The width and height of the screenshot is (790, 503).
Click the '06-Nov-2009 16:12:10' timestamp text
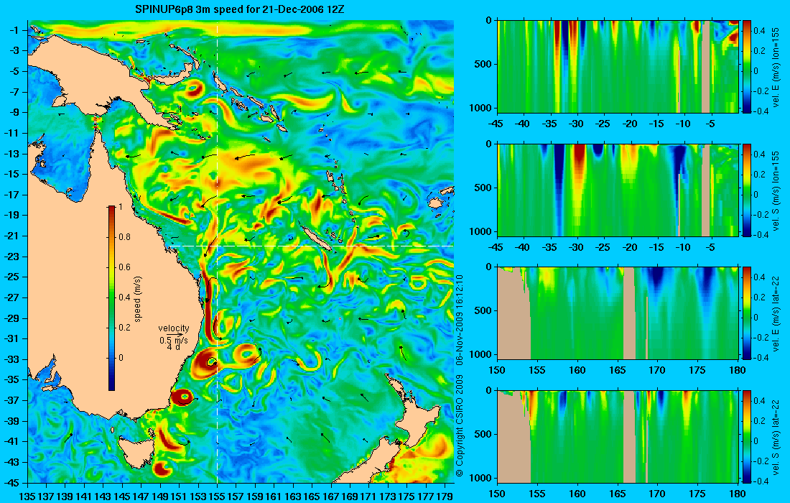tap(459, 320)
